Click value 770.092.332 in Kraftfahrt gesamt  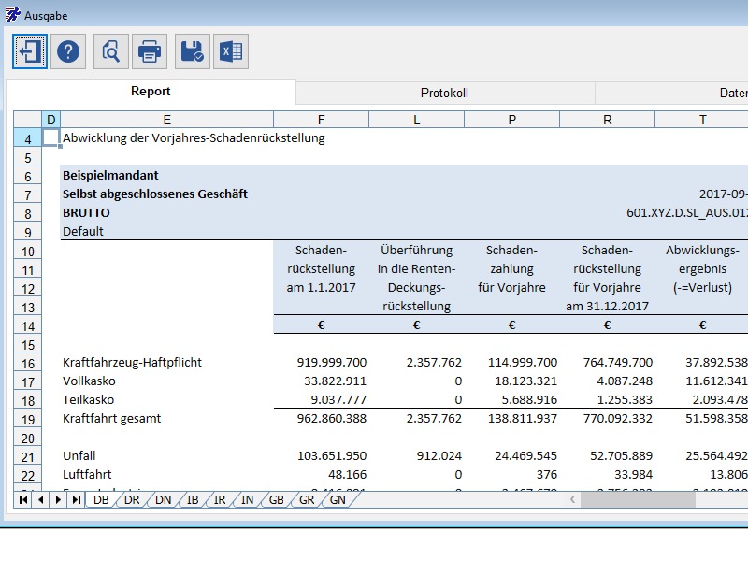point(618,418)
